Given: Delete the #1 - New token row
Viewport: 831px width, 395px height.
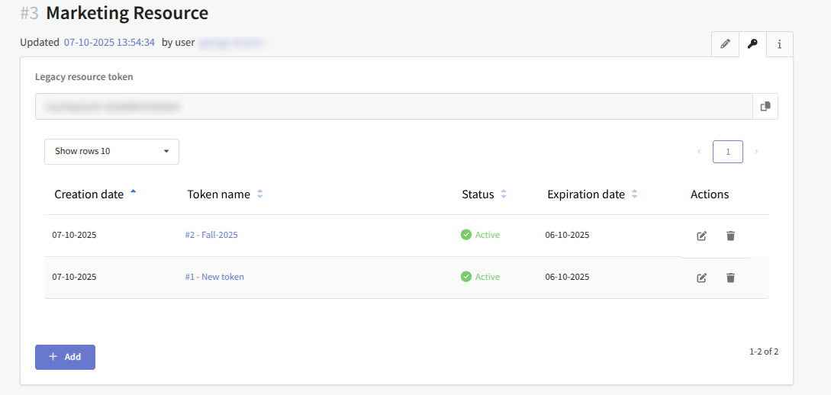Looking at the screenshot, I should click(730, 278).
